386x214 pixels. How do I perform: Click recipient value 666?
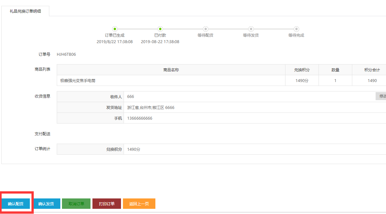click(130, 96)
